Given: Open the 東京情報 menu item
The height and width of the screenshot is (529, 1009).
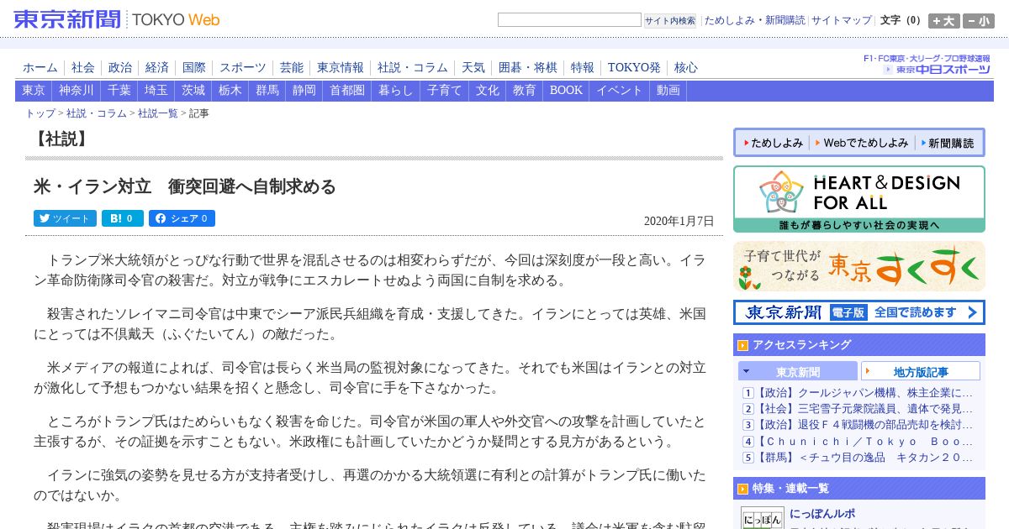Looking at the screenshot, I should pos(341,68).
